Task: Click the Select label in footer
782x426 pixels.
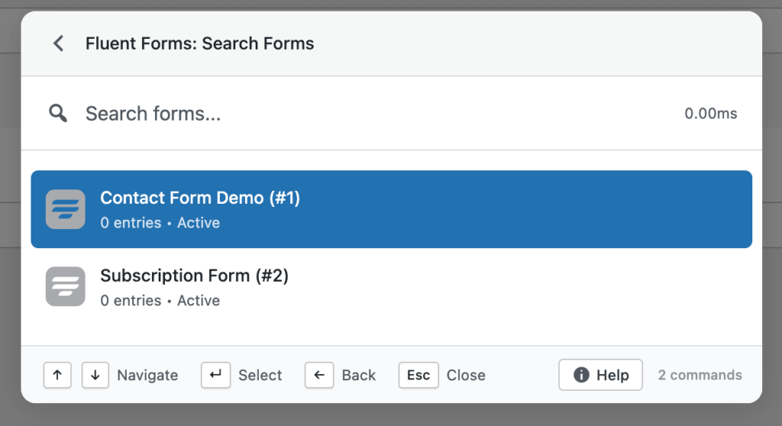Action: click(x=260, y=376)
